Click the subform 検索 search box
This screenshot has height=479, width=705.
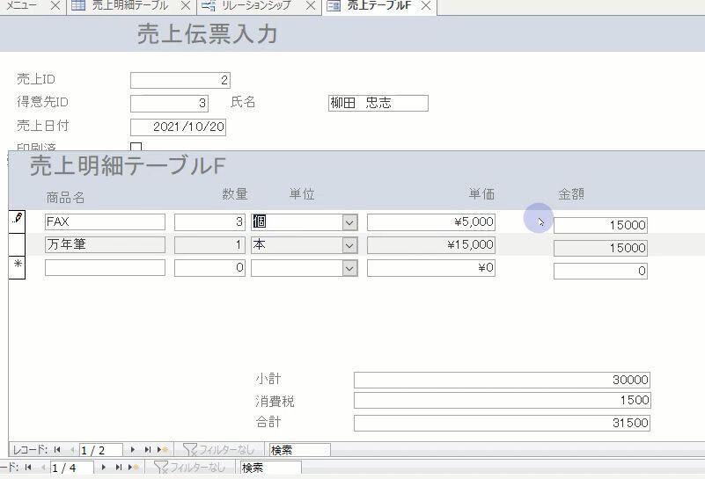coord(299,450)
